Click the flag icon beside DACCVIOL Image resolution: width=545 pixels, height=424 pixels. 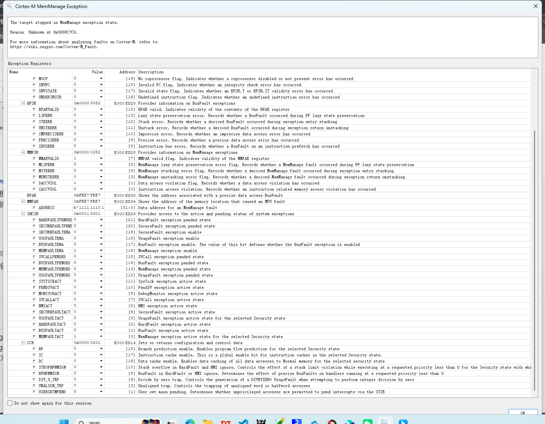click(34, 183)
